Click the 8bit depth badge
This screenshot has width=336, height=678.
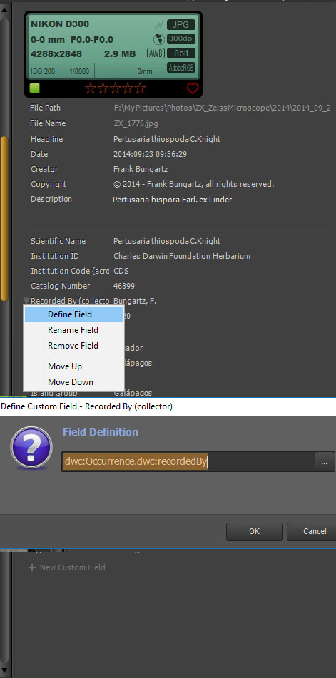coord(180,53)
